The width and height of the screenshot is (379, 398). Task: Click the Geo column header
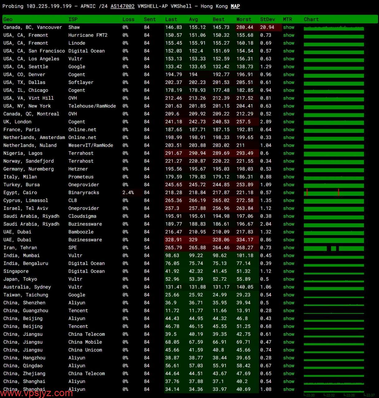tap(8, 19)
